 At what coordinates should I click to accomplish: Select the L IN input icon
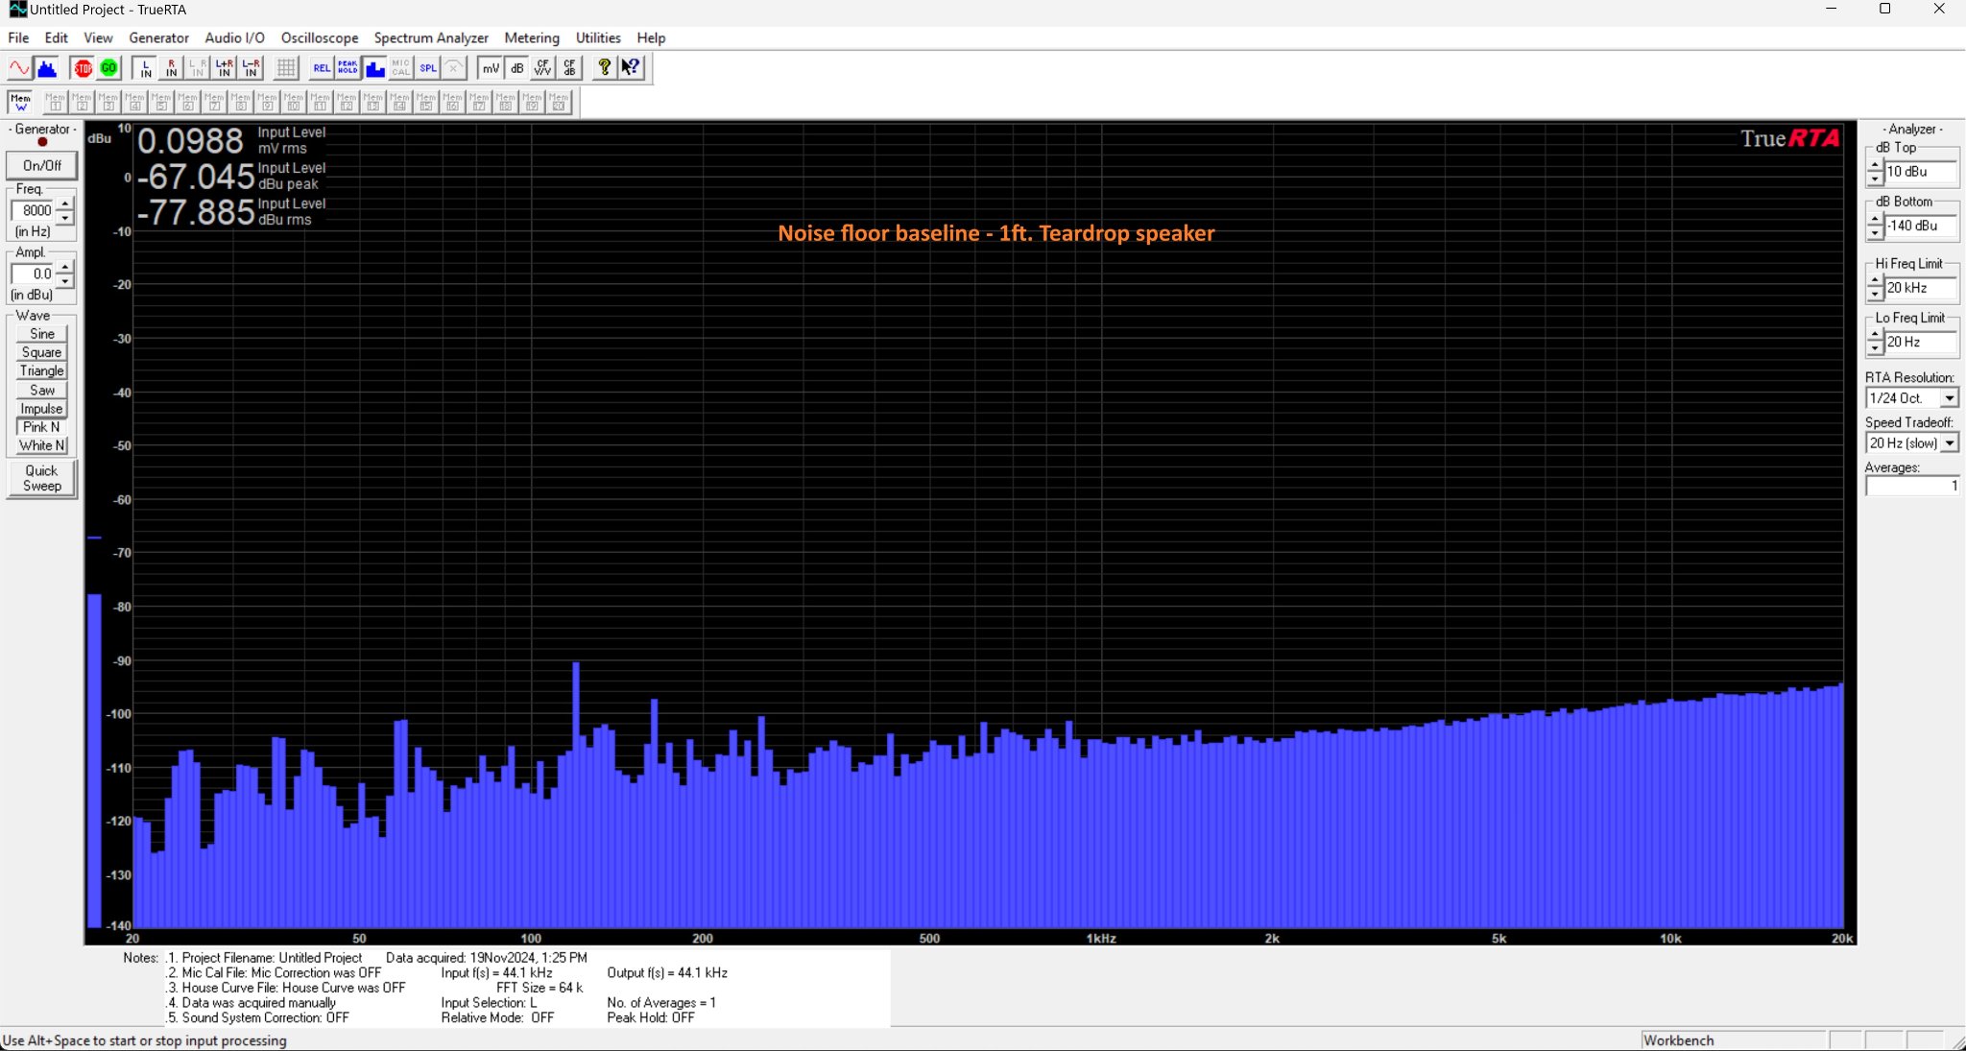tap(146, 68)
